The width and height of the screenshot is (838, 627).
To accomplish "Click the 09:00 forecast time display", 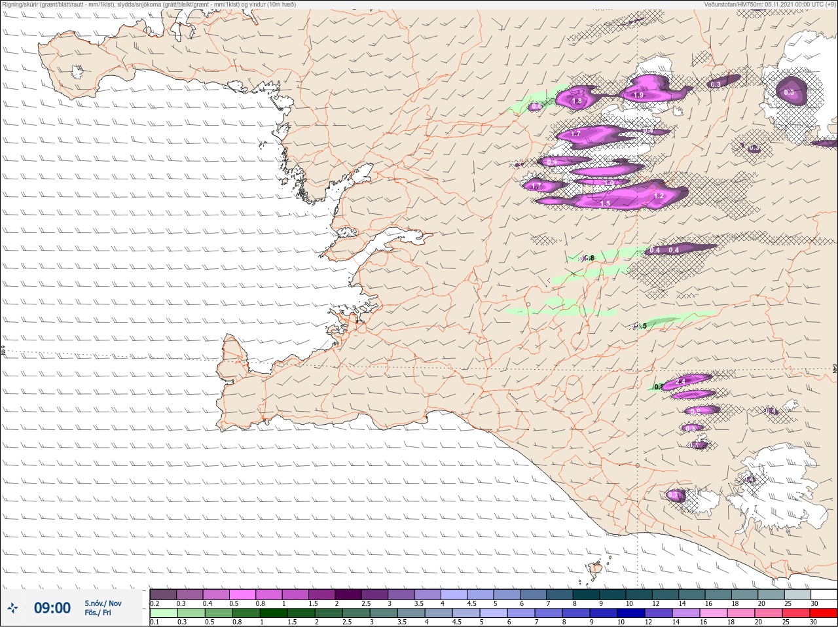I will coord(52,608).
